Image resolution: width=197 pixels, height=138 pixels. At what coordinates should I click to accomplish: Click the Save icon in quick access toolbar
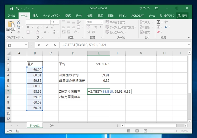click(11, 8)
